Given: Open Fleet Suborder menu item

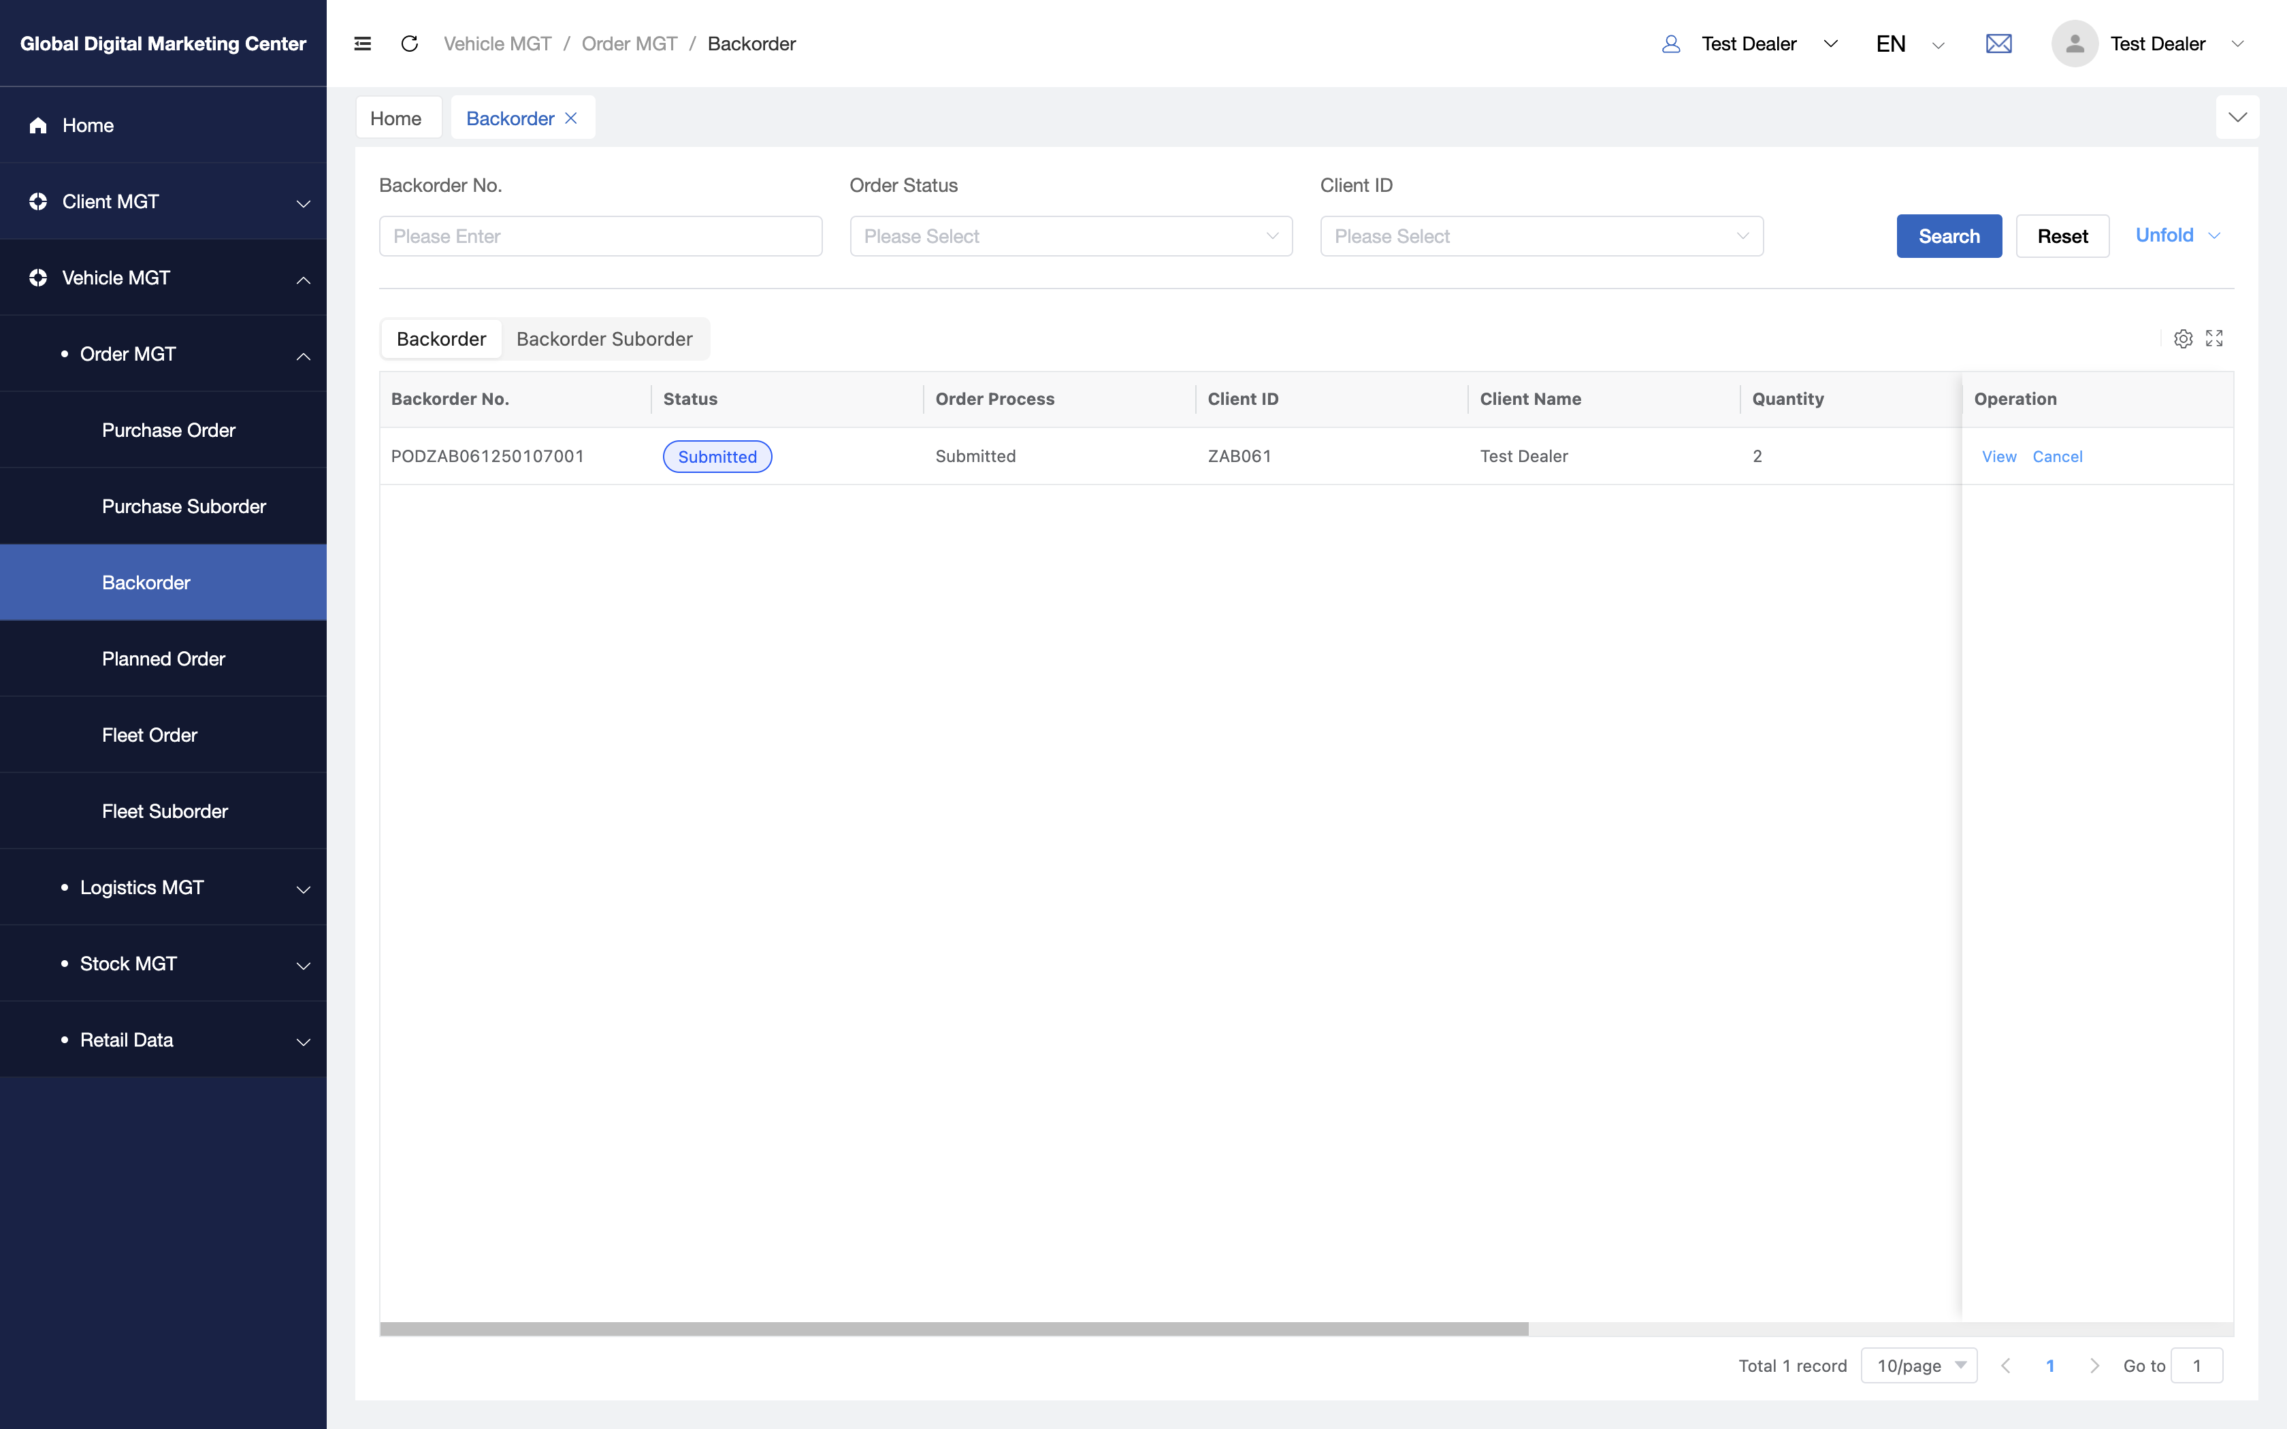Looking at the screenshot, I should point(163,811).
